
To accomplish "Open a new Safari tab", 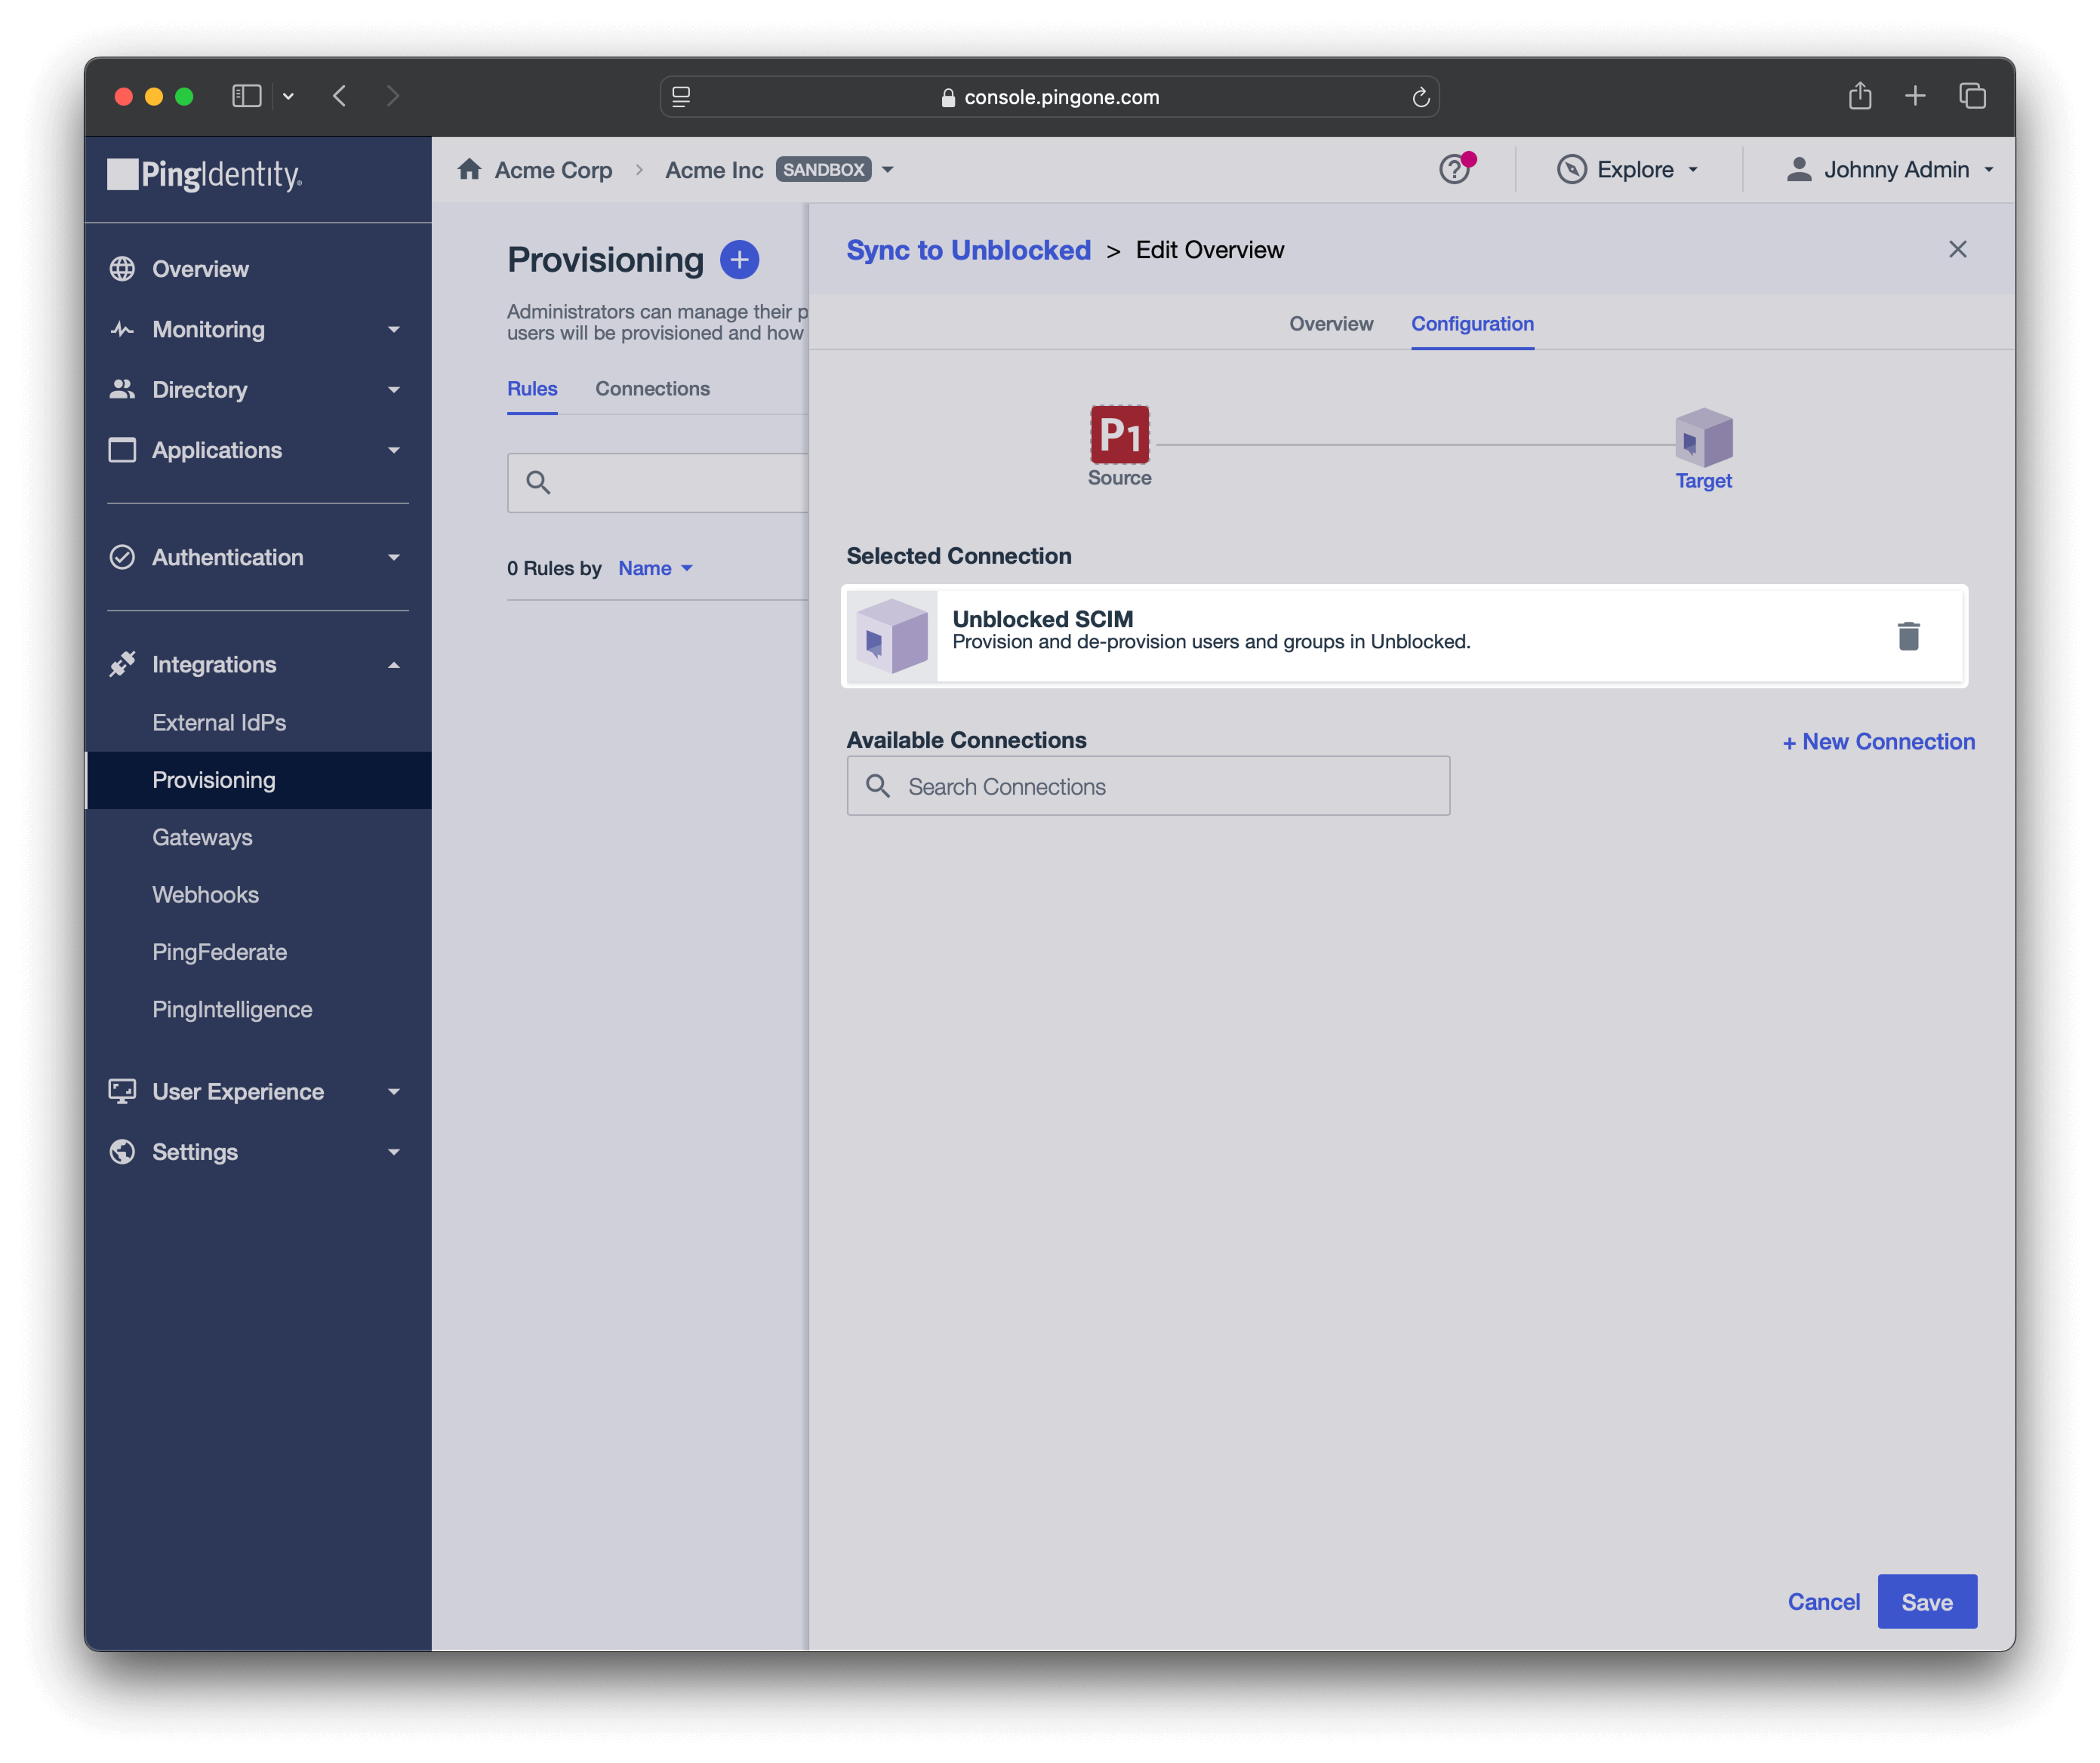I will (1914, 96).
